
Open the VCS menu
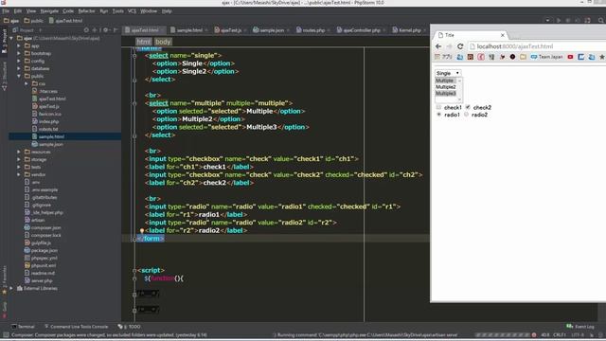[x=132, y=11]
